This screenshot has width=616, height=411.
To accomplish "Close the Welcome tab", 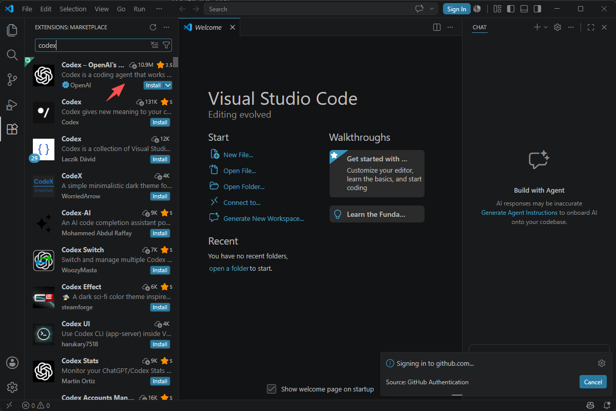I will pos(233,27).
